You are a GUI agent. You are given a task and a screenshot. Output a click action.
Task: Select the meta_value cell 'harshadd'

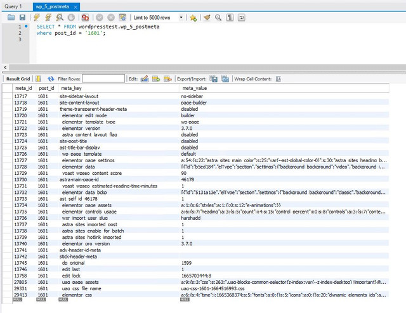point(284,218)
